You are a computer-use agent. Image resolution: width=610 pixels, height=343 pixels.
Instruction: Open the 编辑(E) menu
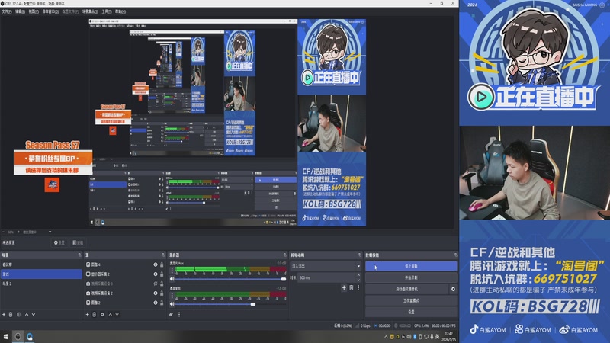click(20, 11)
